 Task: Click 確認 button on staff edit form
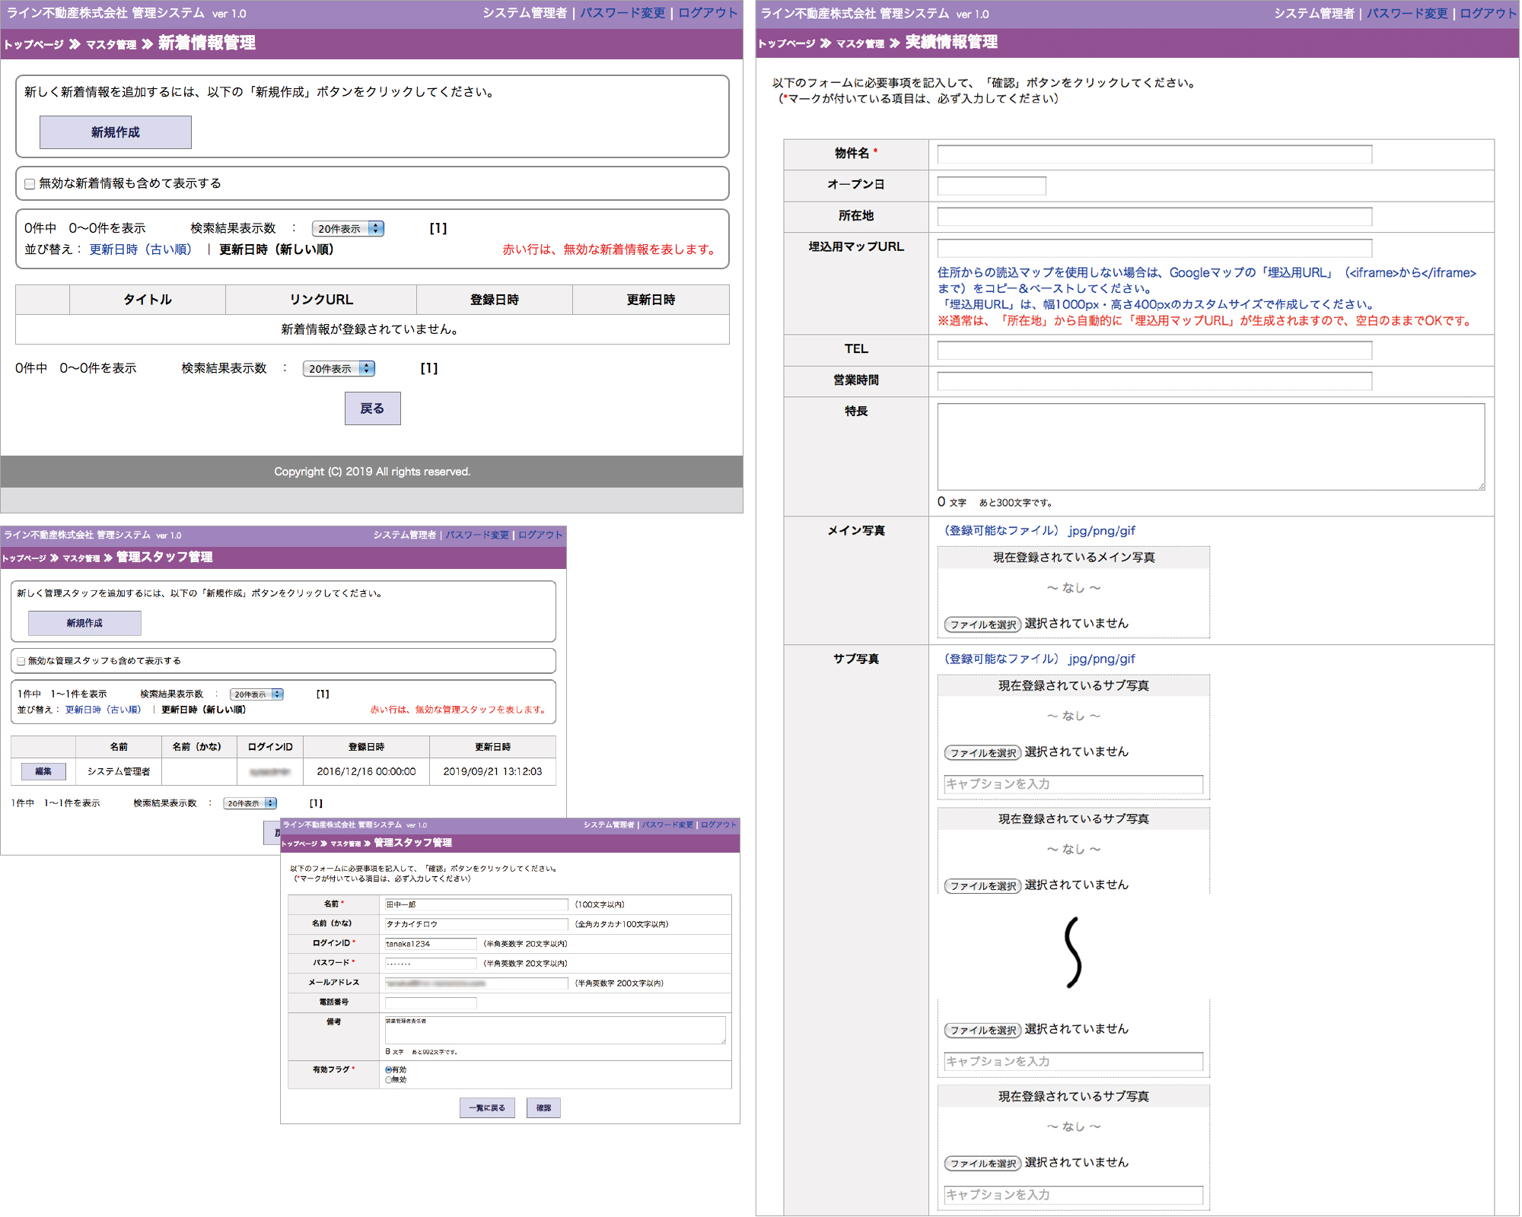coord(543,1107)
